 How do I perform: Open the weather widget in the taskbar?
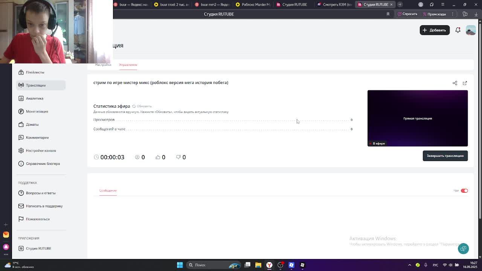19,265
